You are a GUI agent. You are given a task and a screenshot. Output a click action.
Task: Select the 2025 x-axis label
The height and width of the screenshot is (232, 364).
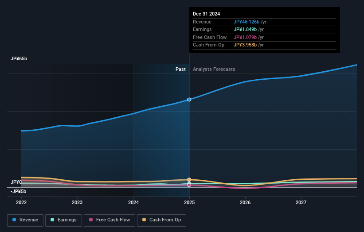click(189, 202)
